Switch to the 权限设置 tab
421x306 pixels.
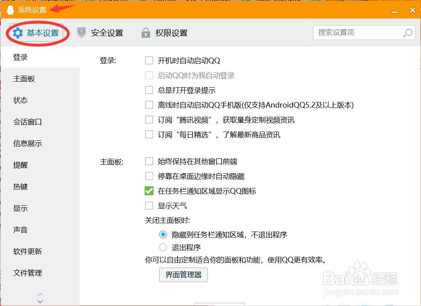(164, 33)
